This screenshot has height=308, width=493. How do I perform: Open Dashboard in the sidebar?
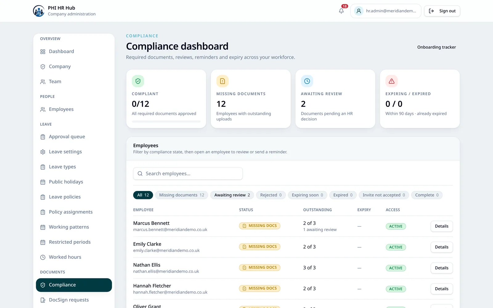74,52
